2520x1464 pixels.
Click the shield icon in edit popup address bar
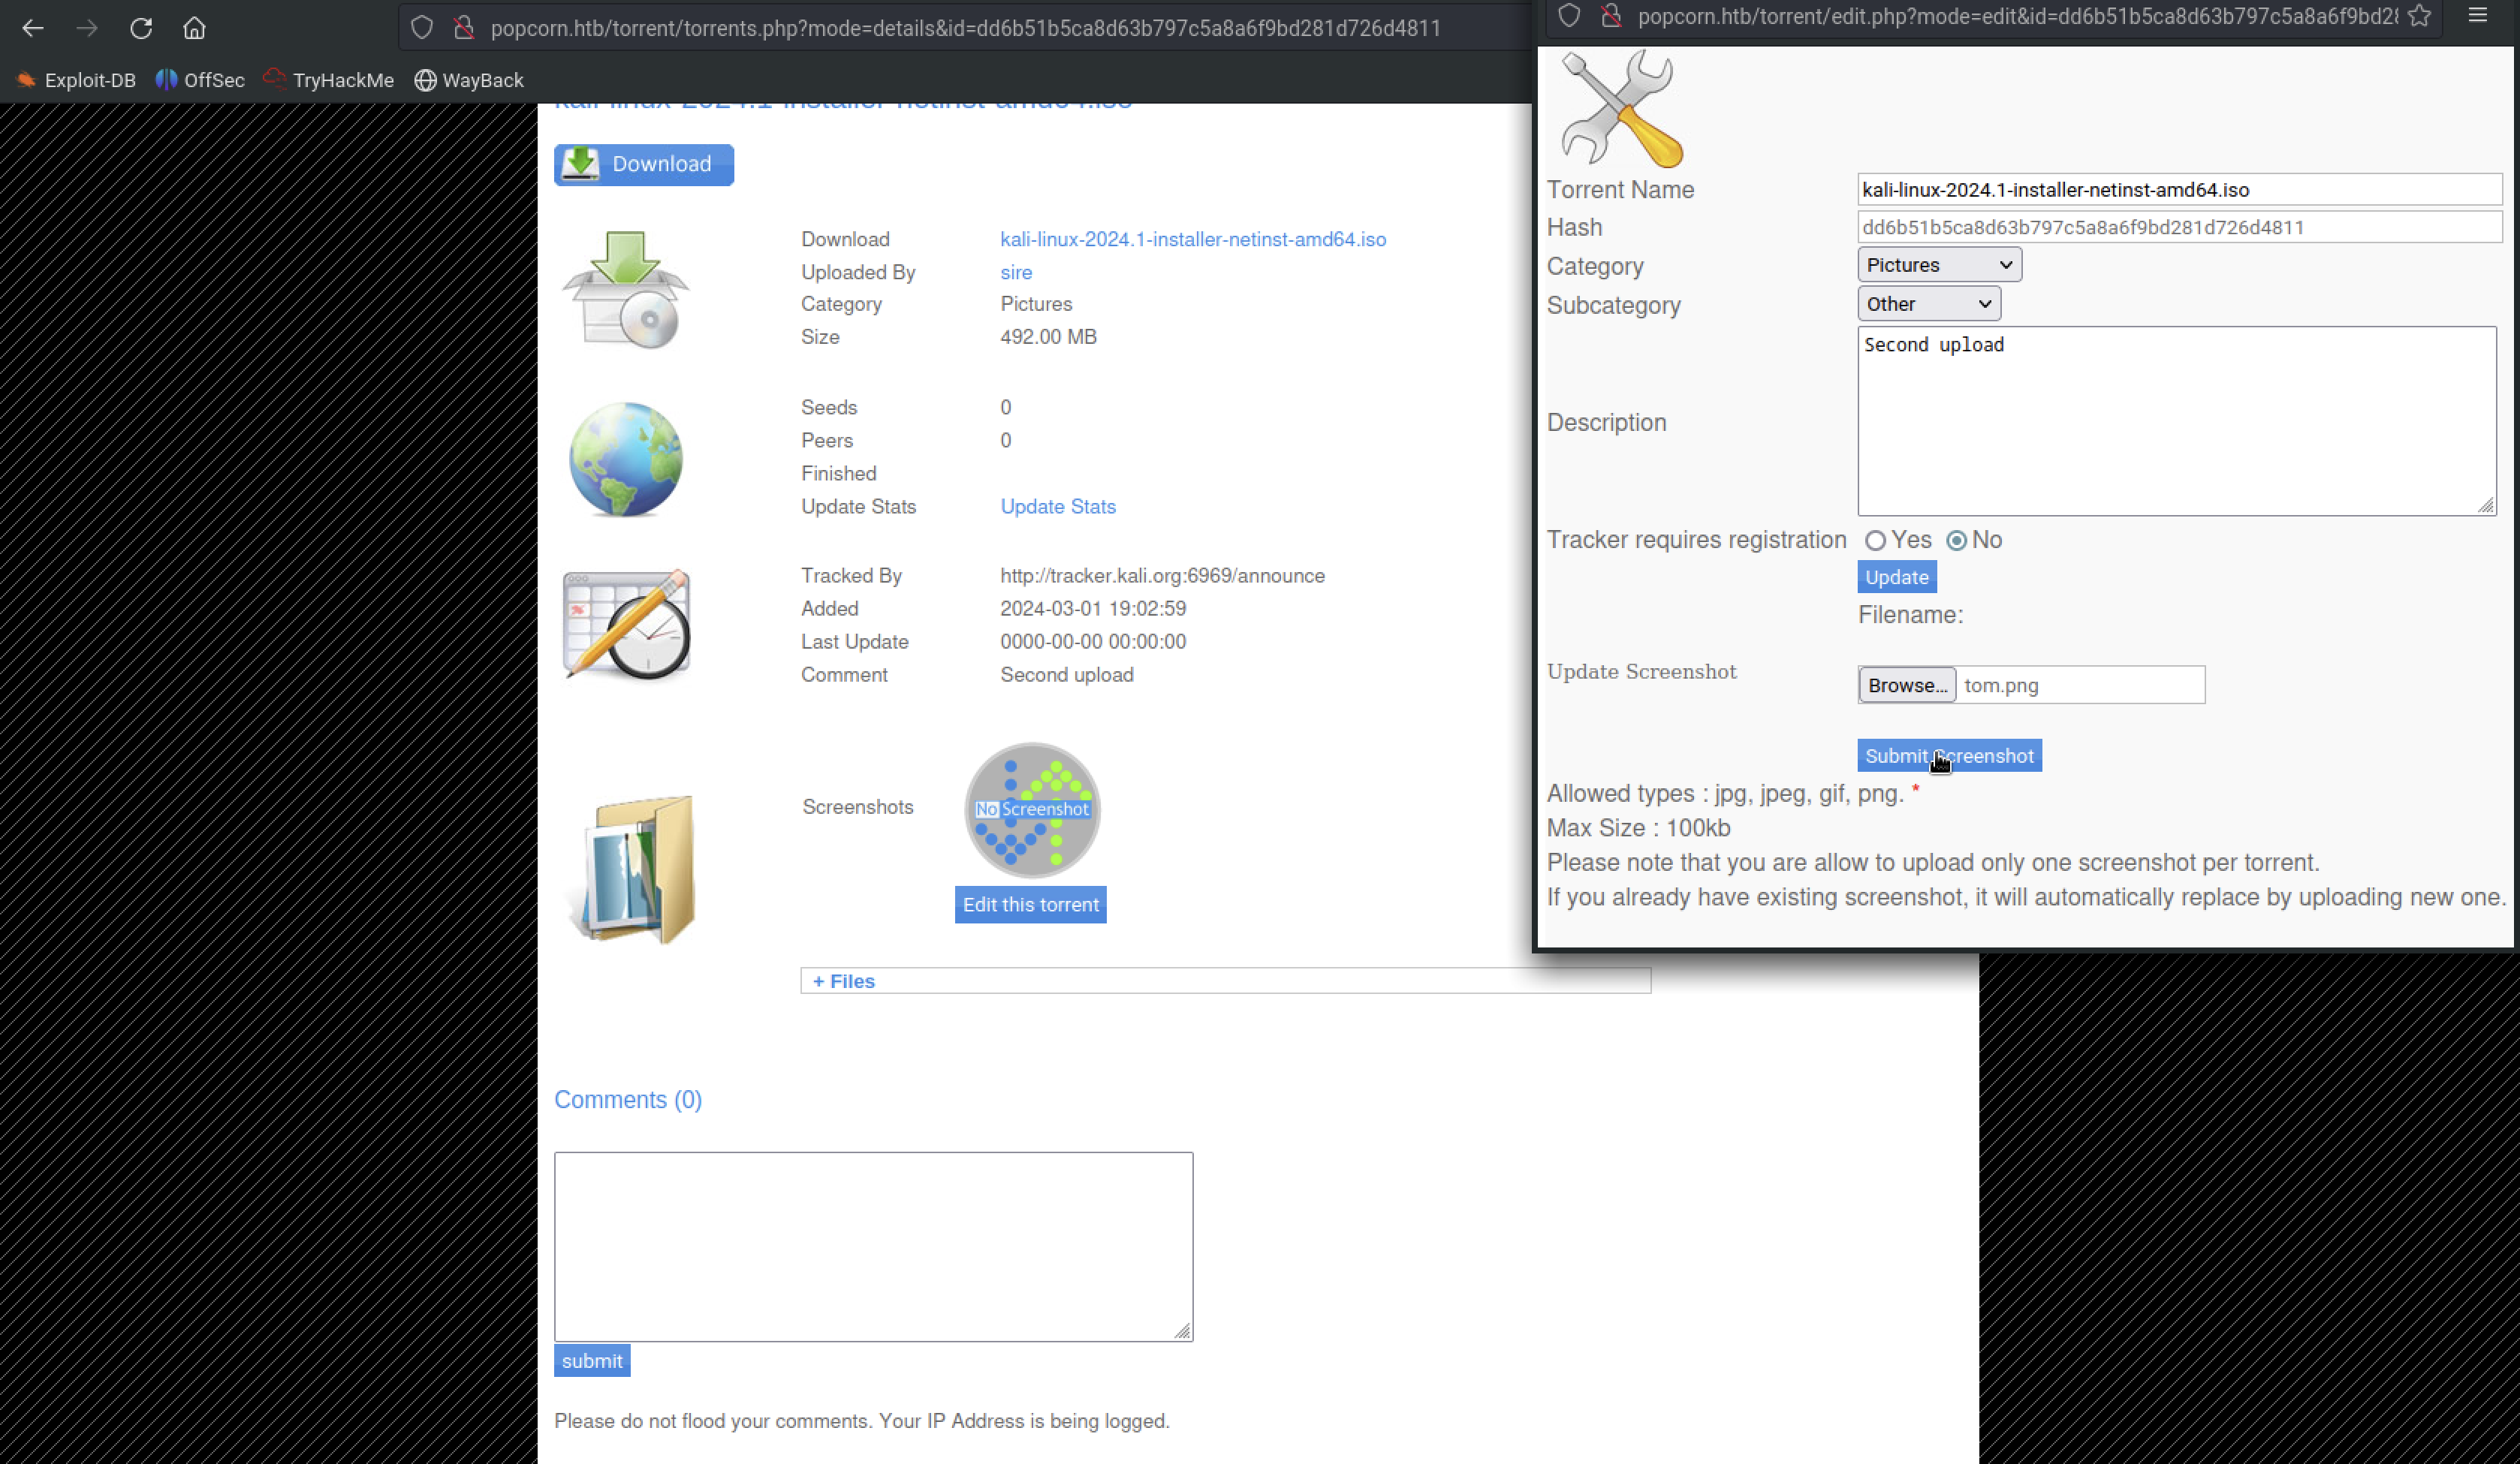pyautogui.click(x=1569, y=16)
